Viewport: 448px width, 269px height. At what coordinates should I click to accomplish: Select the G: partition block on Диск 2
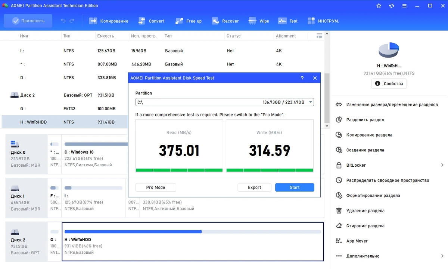[x=55, y=242]
